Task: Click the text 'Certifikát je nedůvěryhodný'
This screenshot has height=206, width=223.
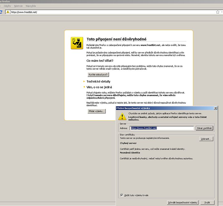Action: (134, 158)
